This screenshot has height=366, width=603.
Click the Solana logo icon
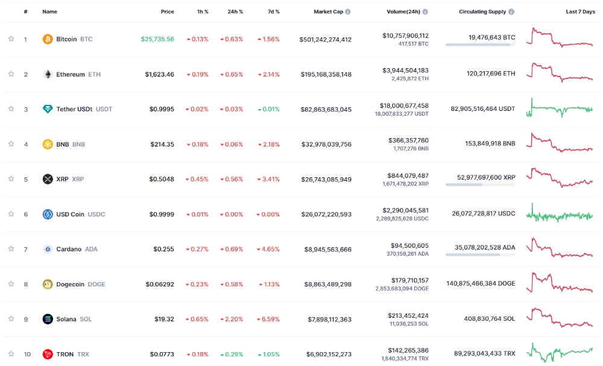coord(48,319)
